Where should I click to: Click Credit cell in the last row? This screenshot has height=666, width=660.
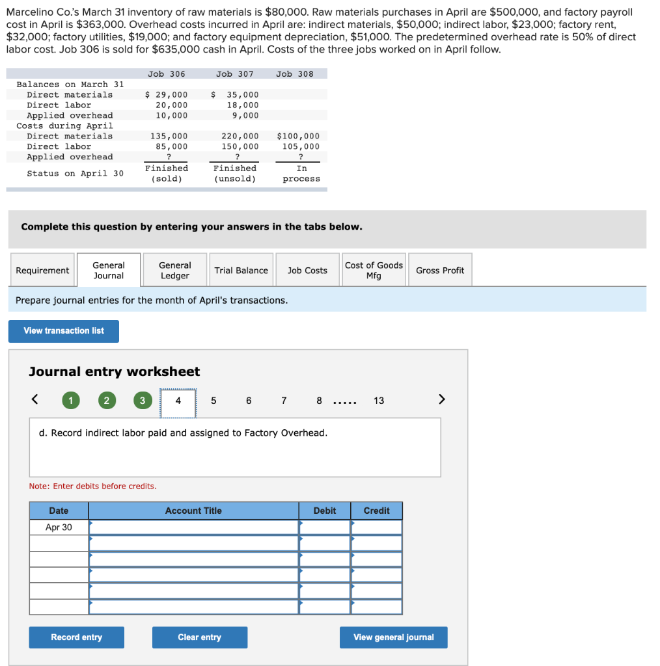click(376, 607)
